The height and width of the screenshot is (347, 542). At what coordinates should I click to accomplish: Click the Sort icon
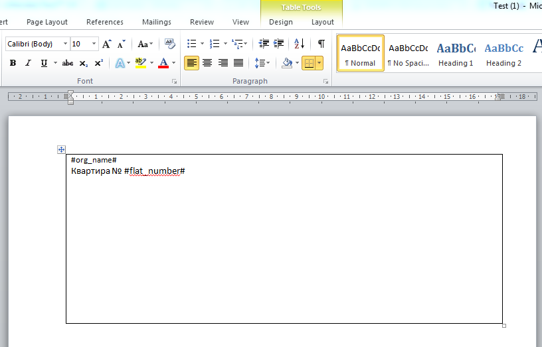(x=299, y=44)
